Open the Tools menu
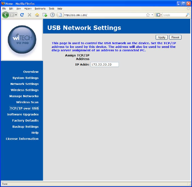192x187 pixels. click(51, 9)
